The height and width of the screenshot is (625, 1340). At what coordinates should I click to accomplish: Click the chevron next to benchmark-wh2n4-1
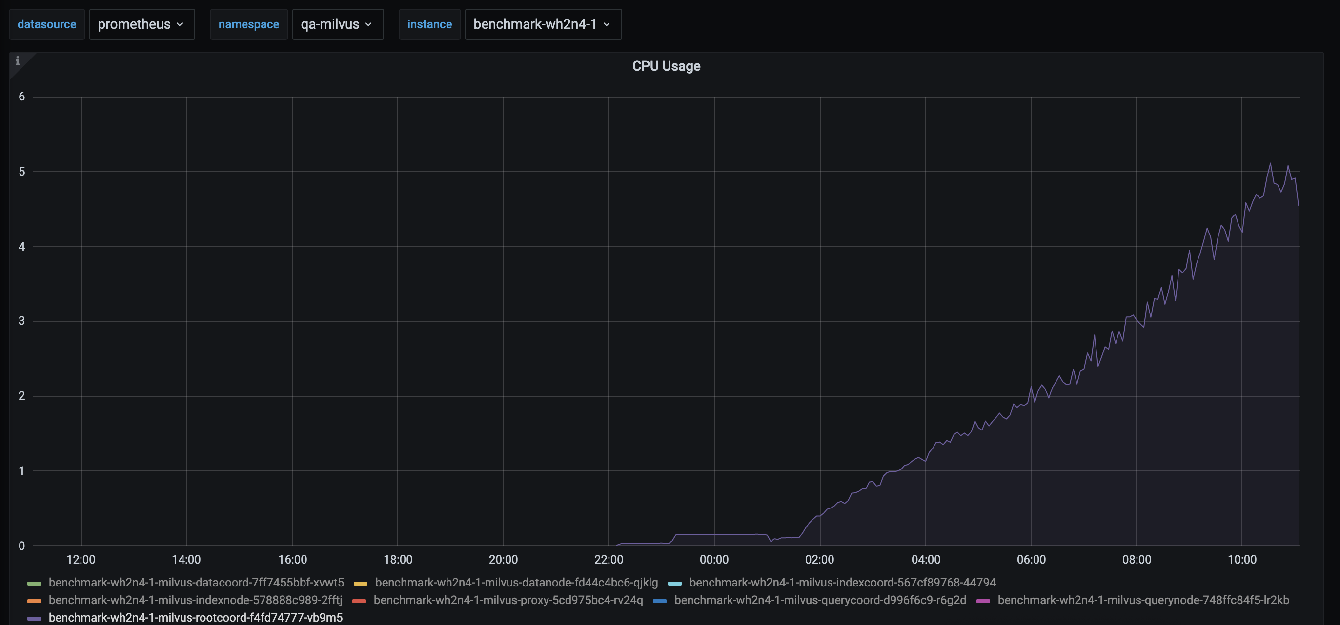(607, 24)
